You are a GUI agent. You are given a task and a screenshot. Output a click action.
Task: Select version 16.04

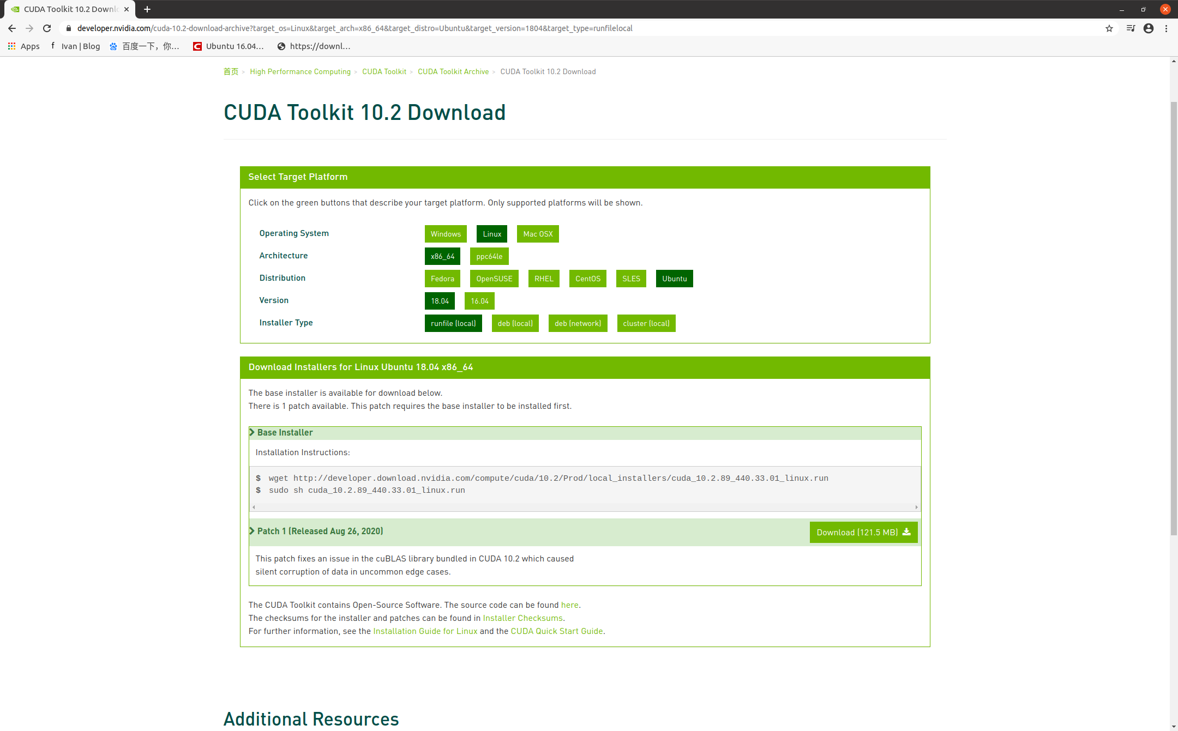click(479, 301)
